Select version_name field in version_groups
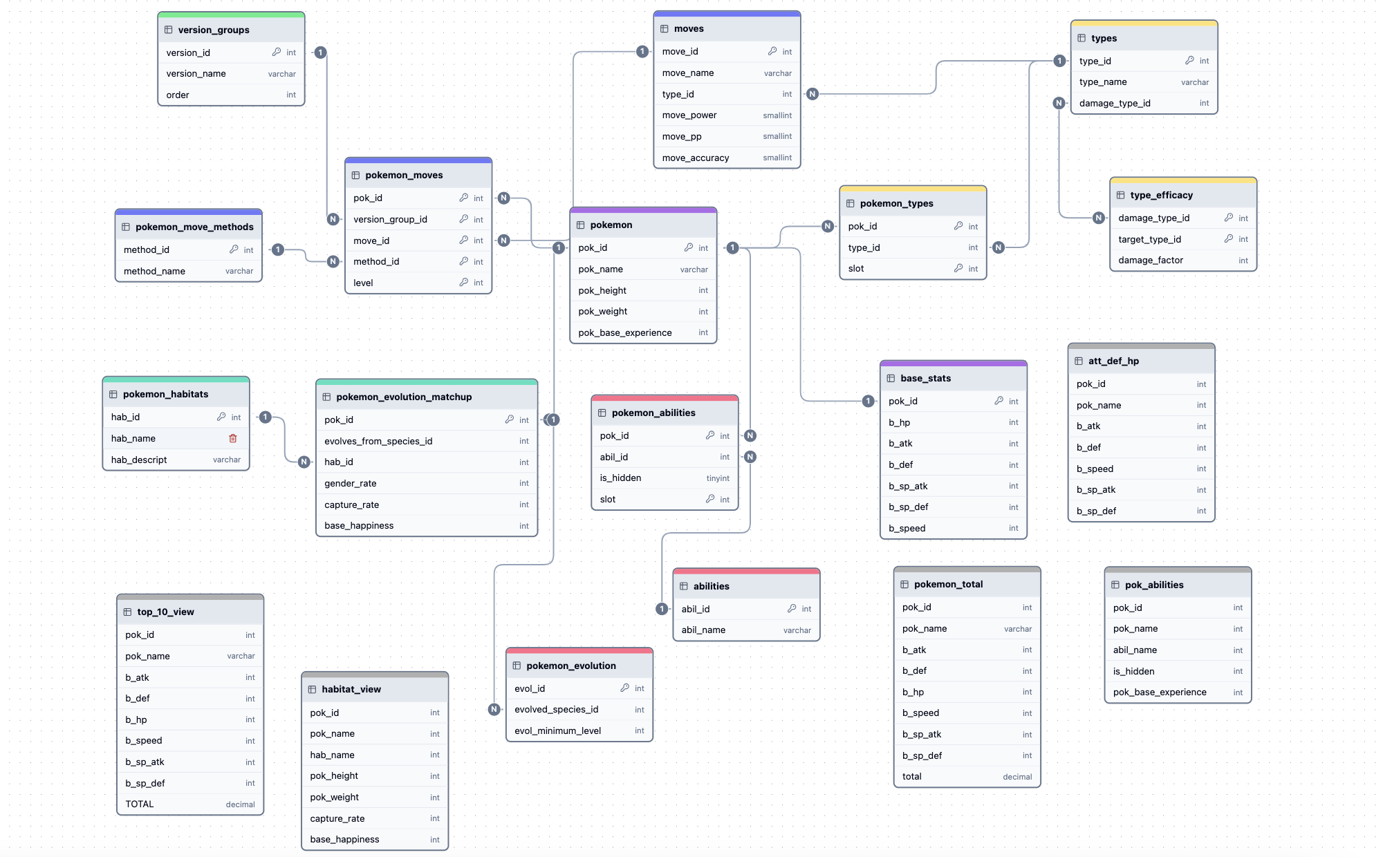Screen dimensions: 1383x857 231,73
